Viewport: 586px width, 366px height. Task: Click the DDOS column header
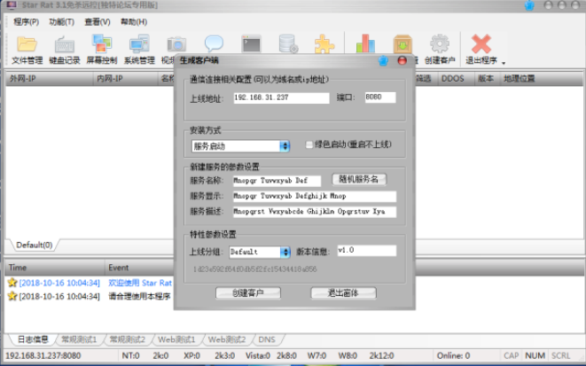pos(455,78)
